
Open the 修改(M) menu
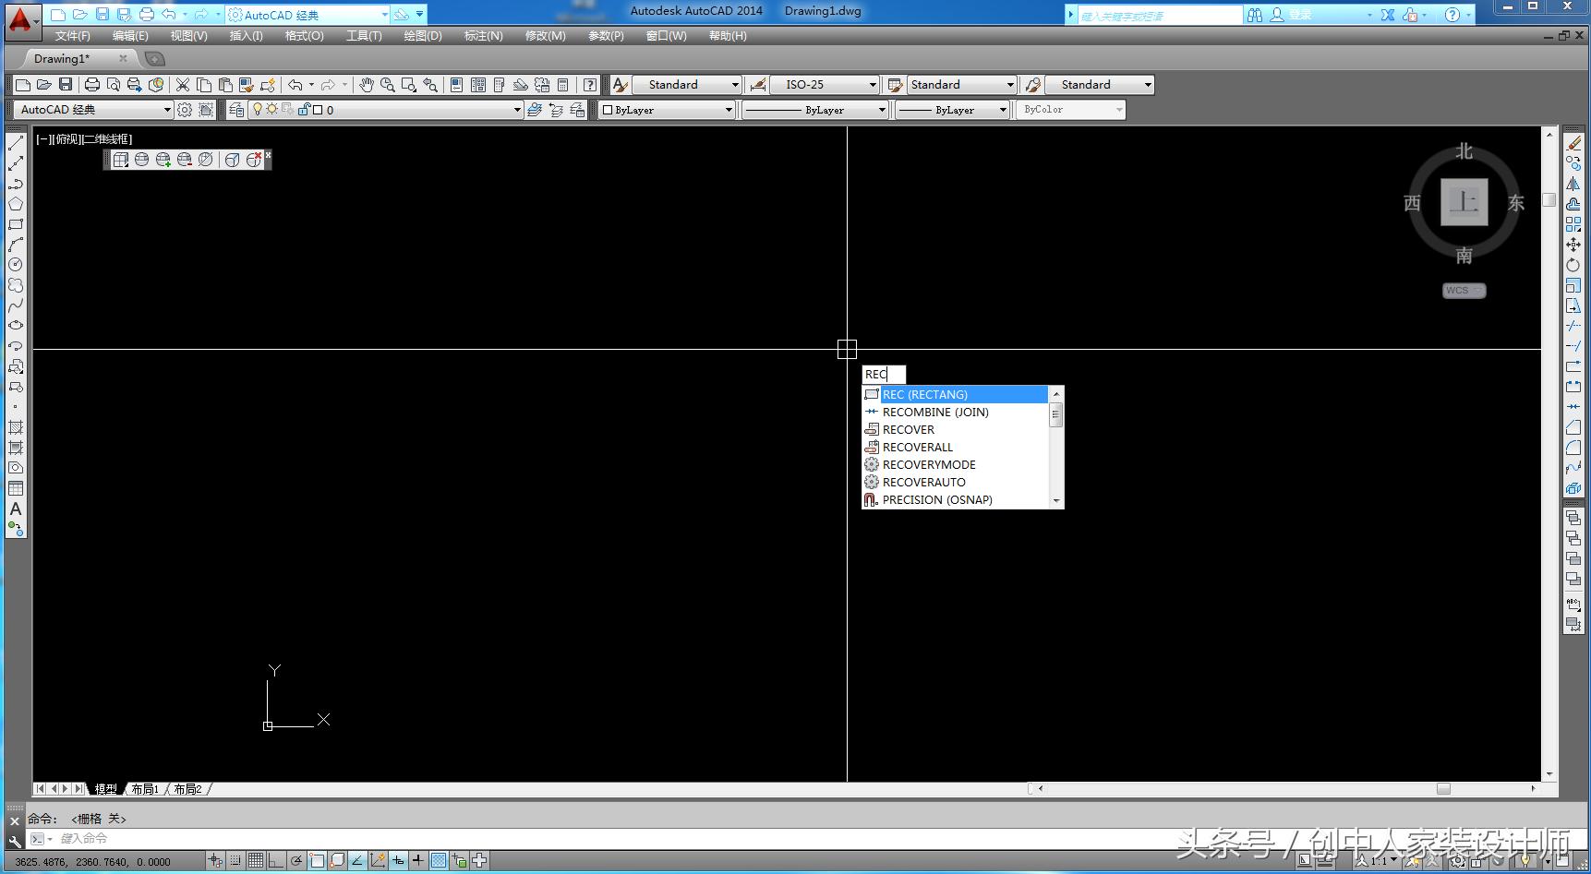[546, 36]
